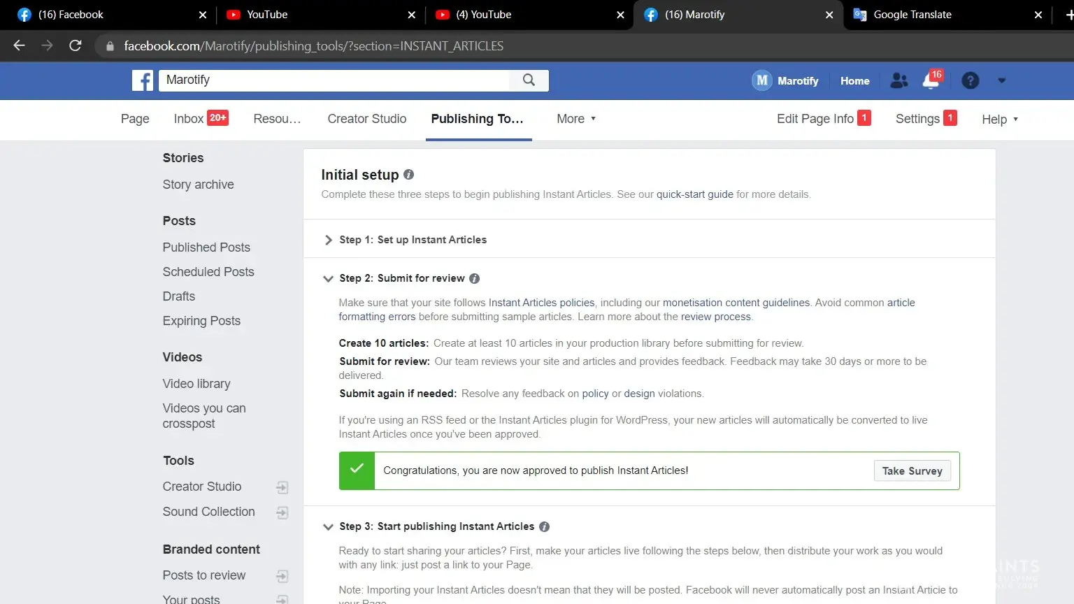The image size is (1074, 604).
Task: Click Sound Collection external link icon
Action: [282, 512]
